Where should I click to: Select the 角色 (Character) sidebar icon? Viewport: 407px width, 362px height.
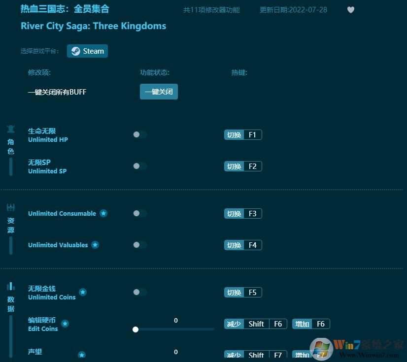(x=10, y=129)
